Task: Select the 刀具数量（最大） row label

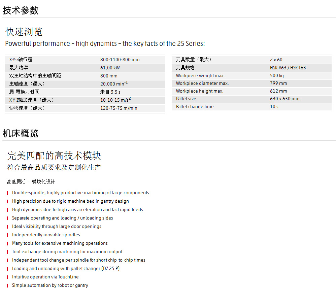Action: (194, 60)
